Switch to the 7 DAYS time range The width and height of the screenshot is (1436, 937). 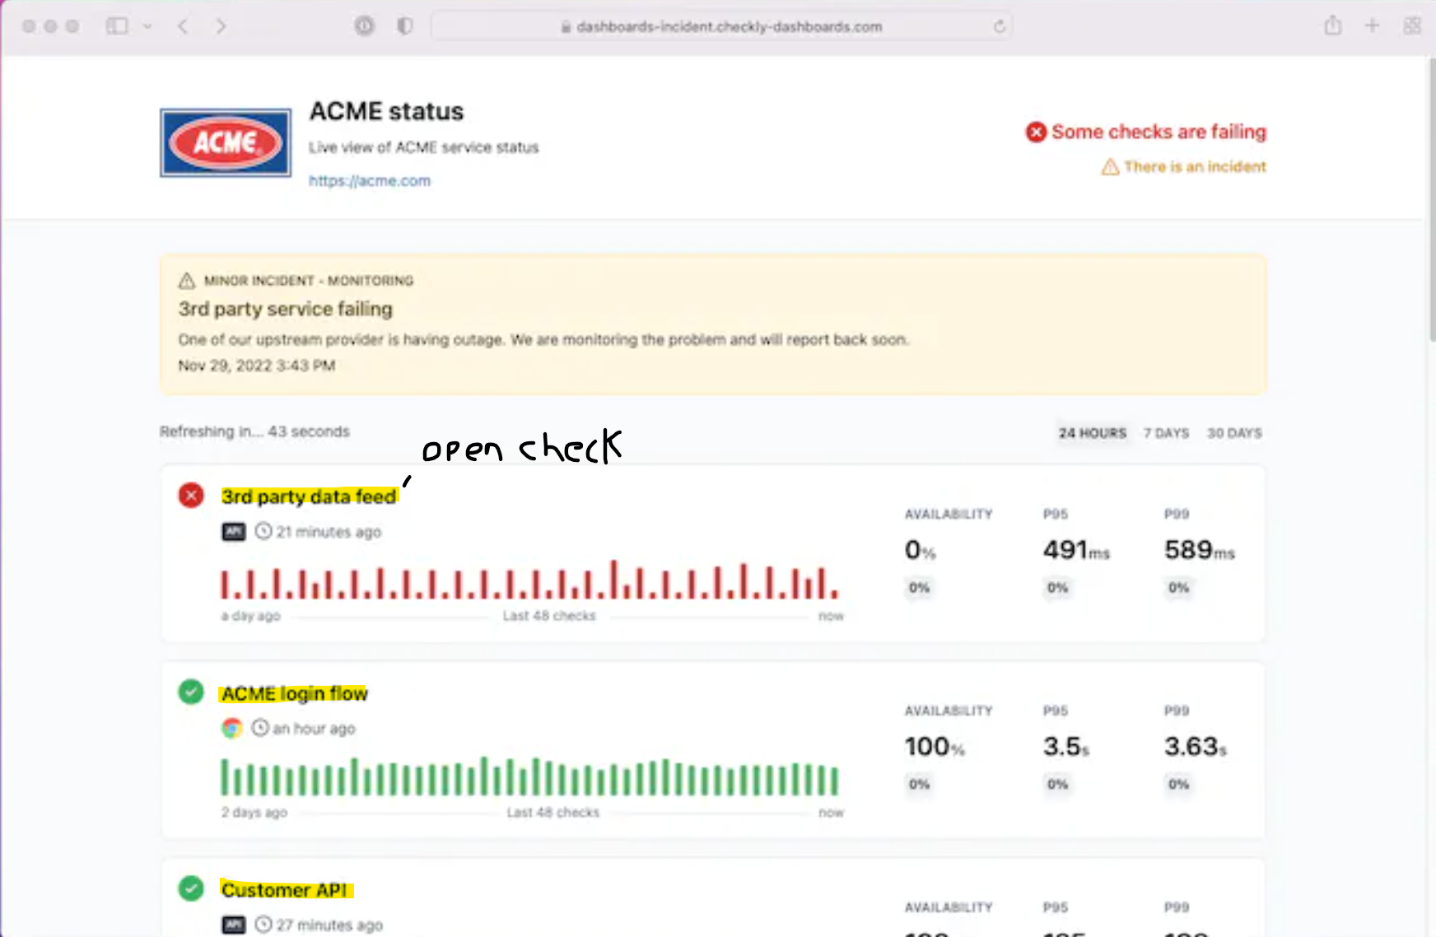1166,433
